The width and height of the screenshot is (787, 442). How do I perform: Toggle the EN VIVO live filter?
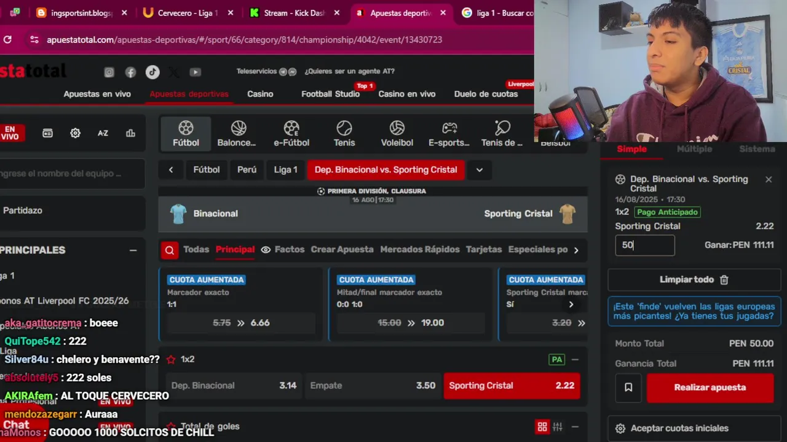click(x=10, y=133)
